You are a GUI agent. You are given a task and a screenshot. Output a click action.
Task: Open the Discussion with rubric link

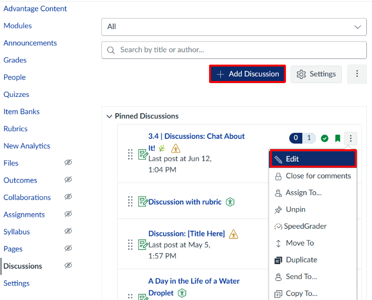click(185, 202)
